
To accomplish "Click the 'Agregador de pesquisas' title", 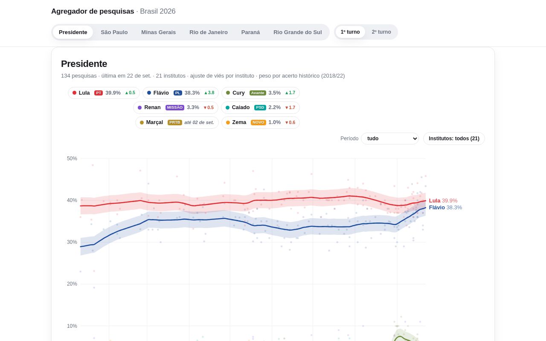I will tap(93, 12).
